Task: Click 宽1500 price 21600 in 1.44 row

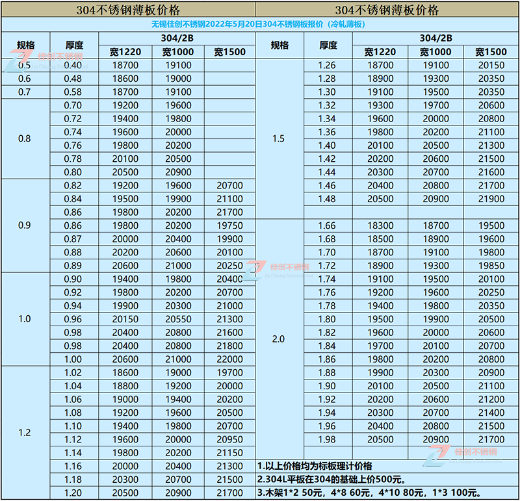Action: 491,172
